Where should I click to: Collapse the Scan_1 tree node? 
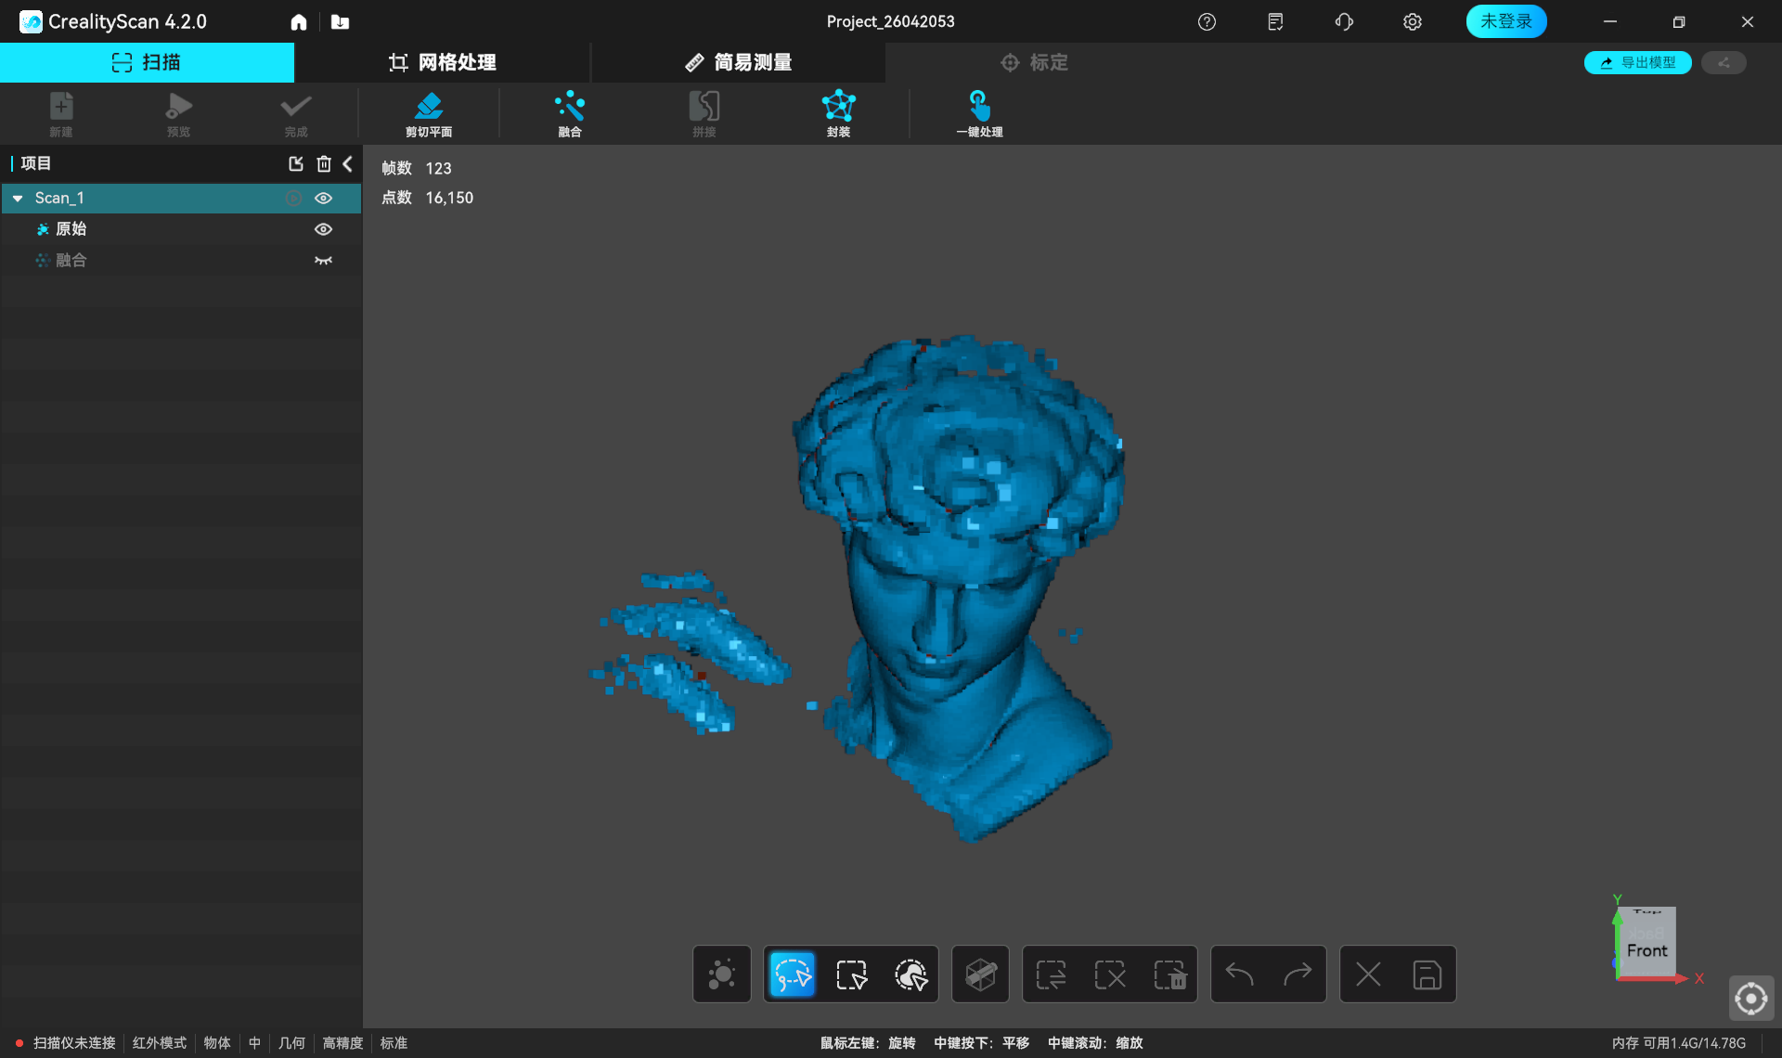18,199
